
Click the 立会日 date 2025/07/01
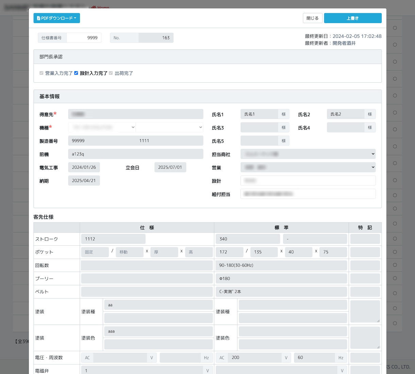coord(170,167)
